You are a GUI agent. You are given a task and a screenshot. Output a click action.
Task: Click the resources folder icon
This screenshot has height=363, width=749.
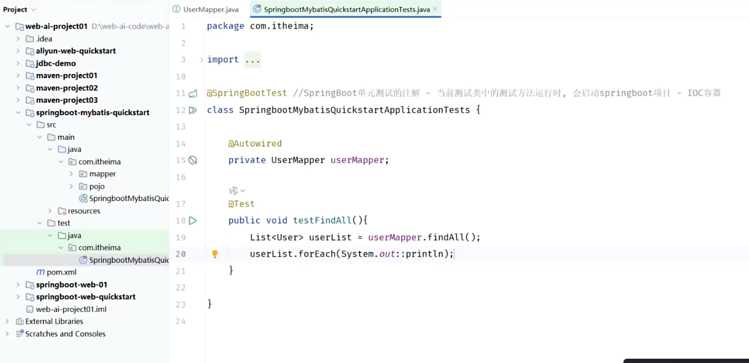coord(62,211)
